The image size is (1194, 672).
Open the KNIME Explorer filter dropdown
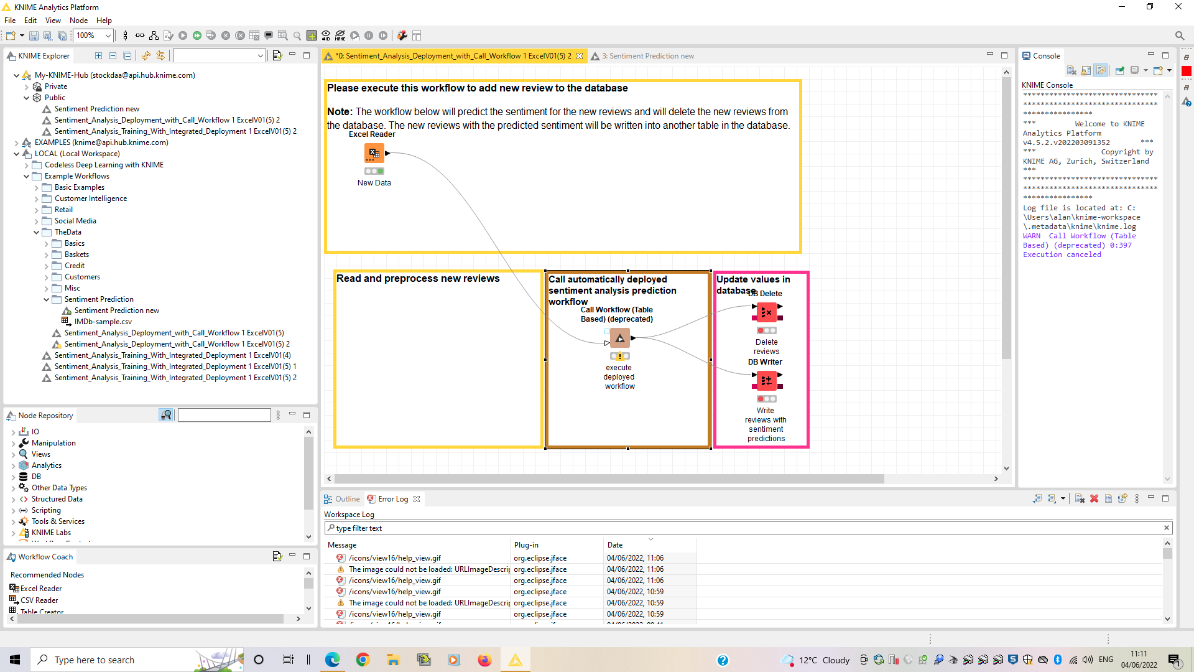pyautogui.click(x=260, y=56)
